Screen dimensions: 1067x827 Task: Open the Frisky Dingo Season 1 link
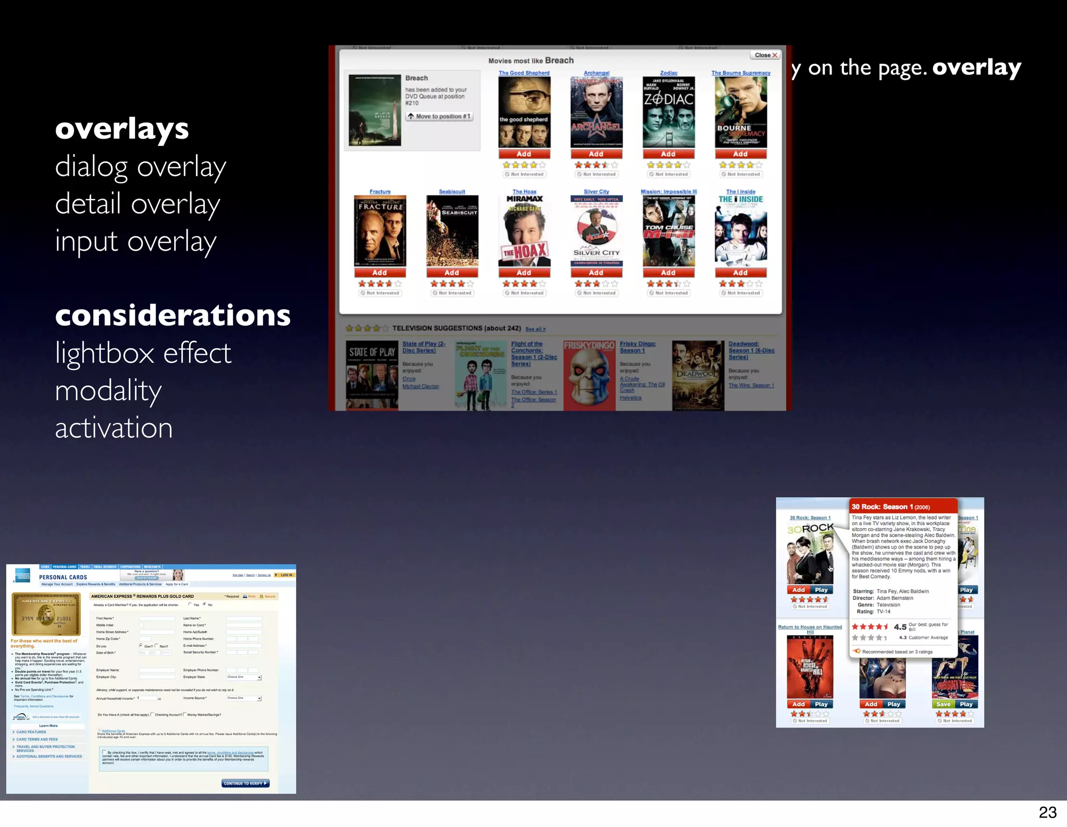[638, 347]
